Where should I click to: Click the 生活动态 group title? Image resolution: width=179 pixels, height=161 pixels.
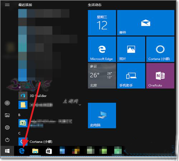pos(95,5)
